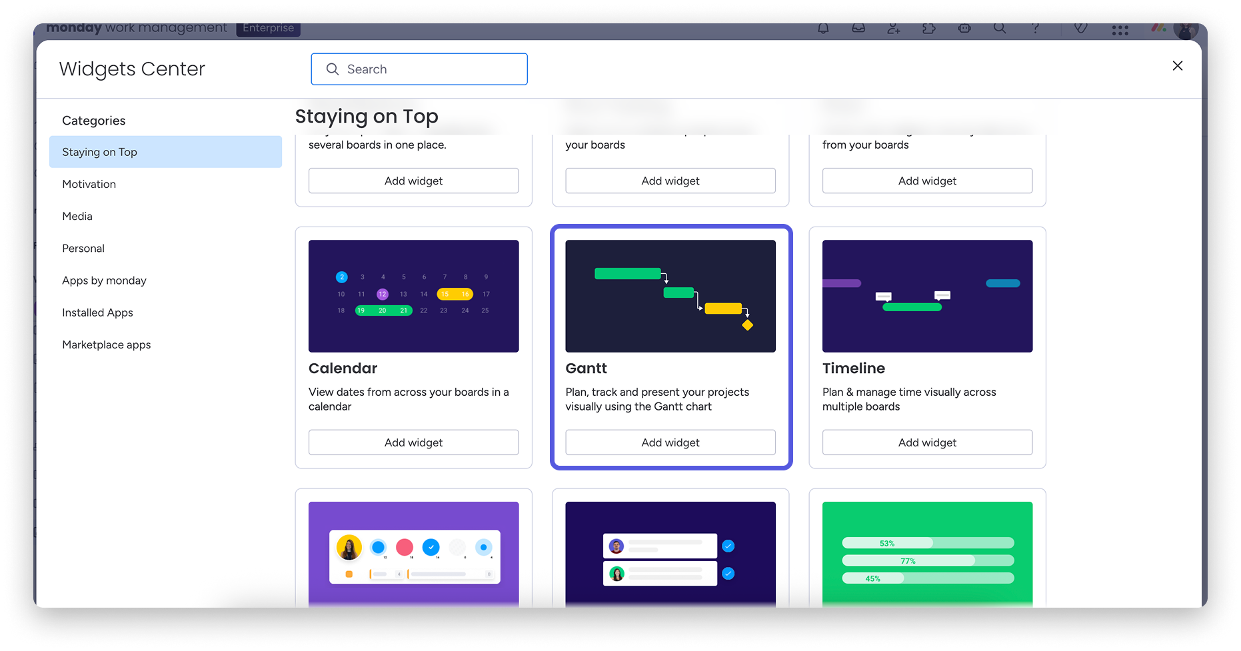1241x651 pixels.
Task: Click the dark checklist widget preview
Action: [x=670, y=554]
